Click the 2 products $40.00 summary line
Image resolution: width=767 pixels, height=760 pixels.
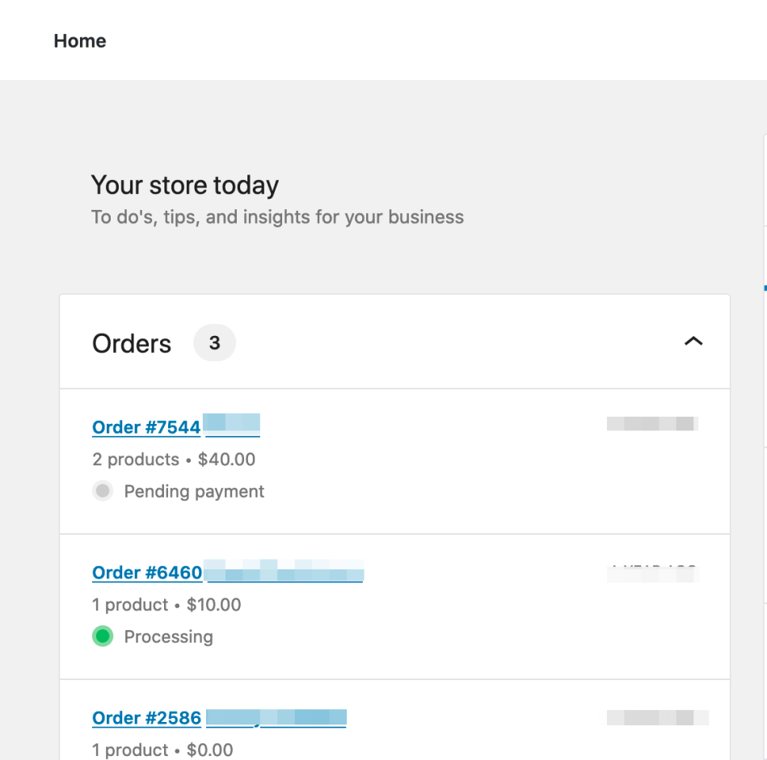173,459
